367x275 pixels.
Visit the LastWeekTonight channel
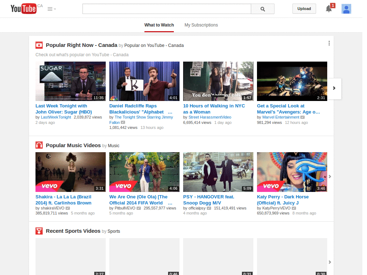[56, 117]
